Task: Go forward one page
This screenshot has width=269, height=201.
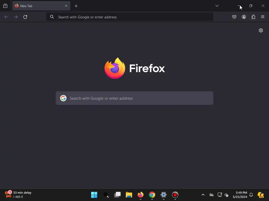Action: click(x=16, y=17)
